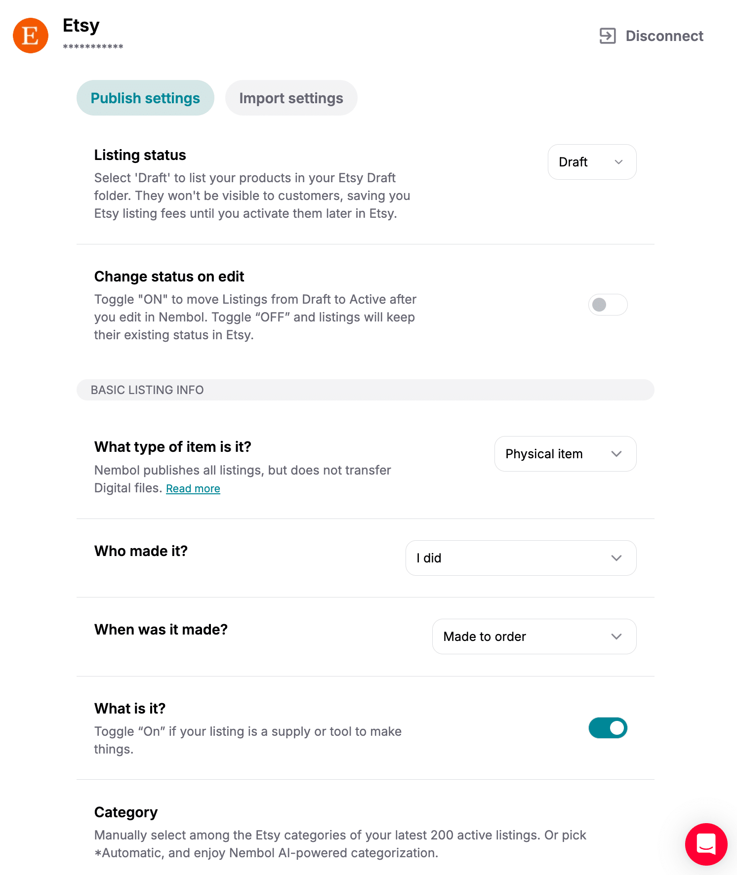Viewport: 737px width, 875px height.
Task: Click the BASIC LISTING INFO section header
Action: pos(147,390)
